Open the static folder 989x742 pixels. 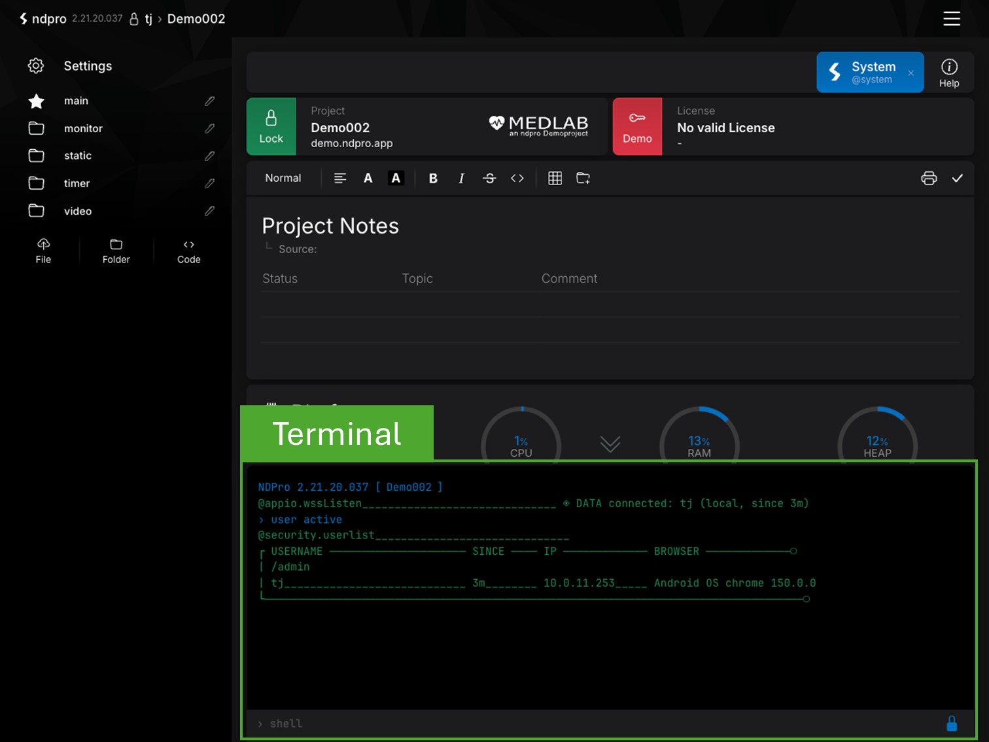78,156
